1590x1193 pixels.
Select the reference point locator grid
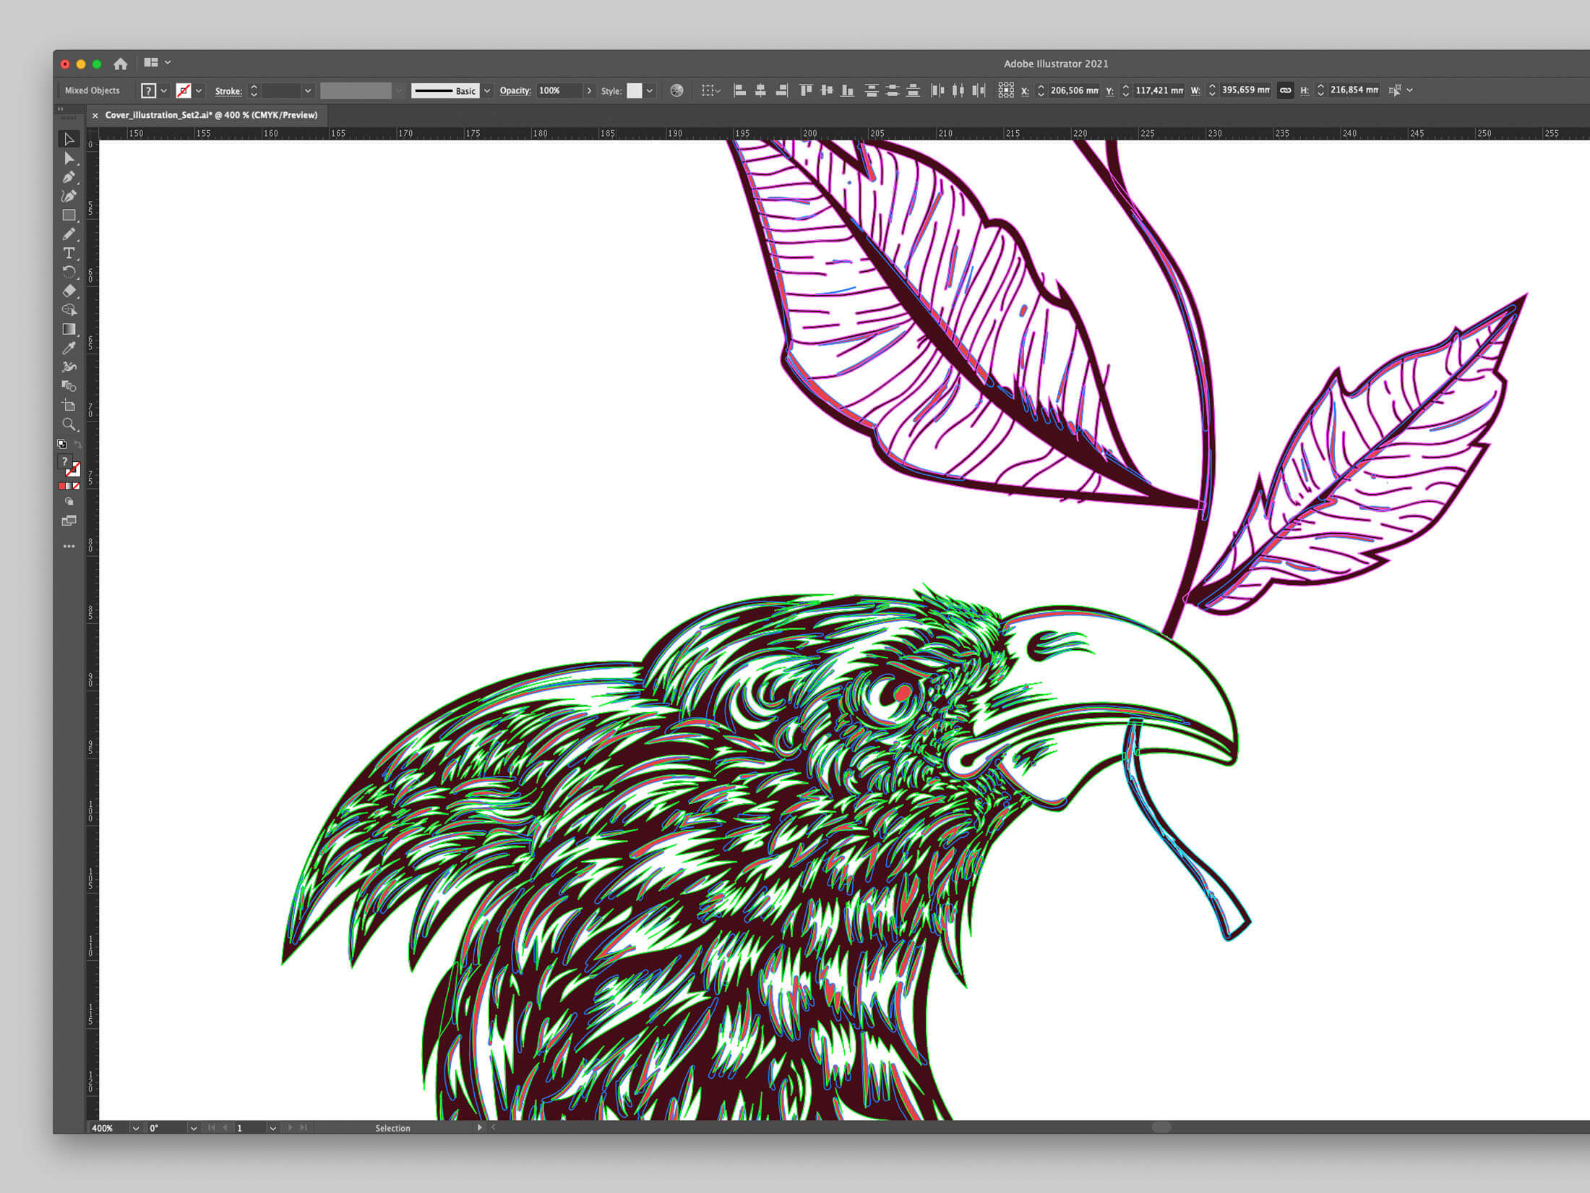(x=1006, y=90)
